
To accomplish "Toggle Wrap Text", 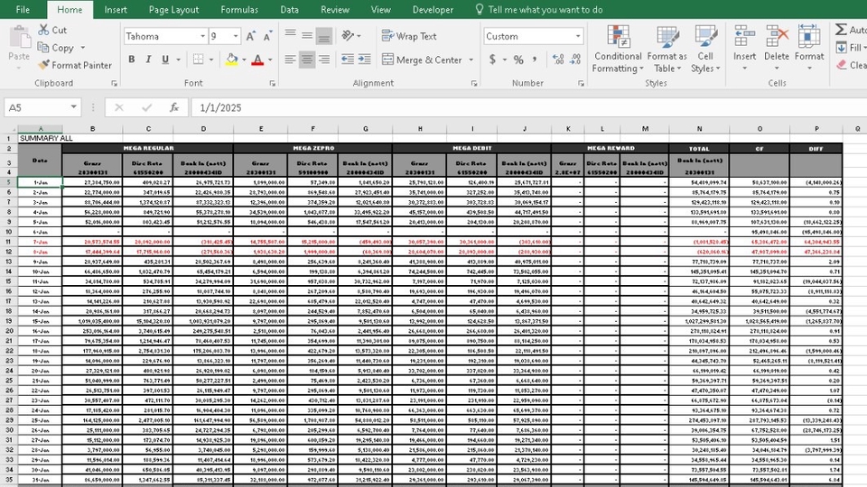I will (409, 36).
